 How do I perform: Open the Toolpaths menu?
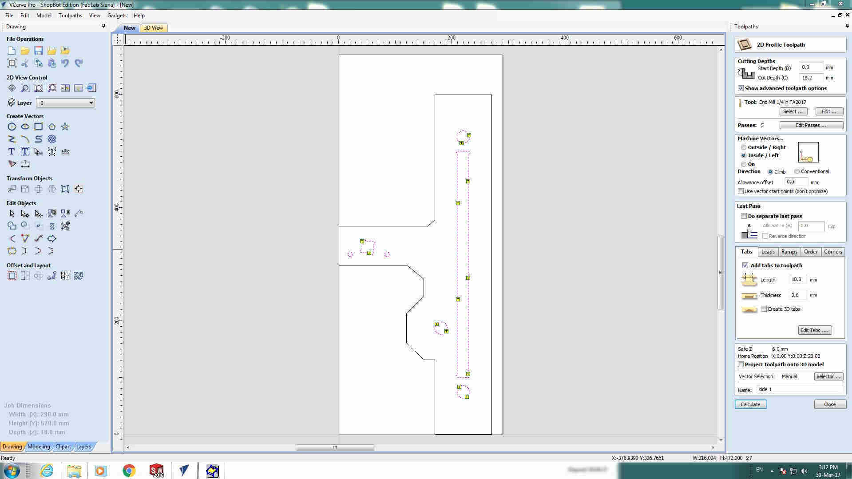(70, 15)
